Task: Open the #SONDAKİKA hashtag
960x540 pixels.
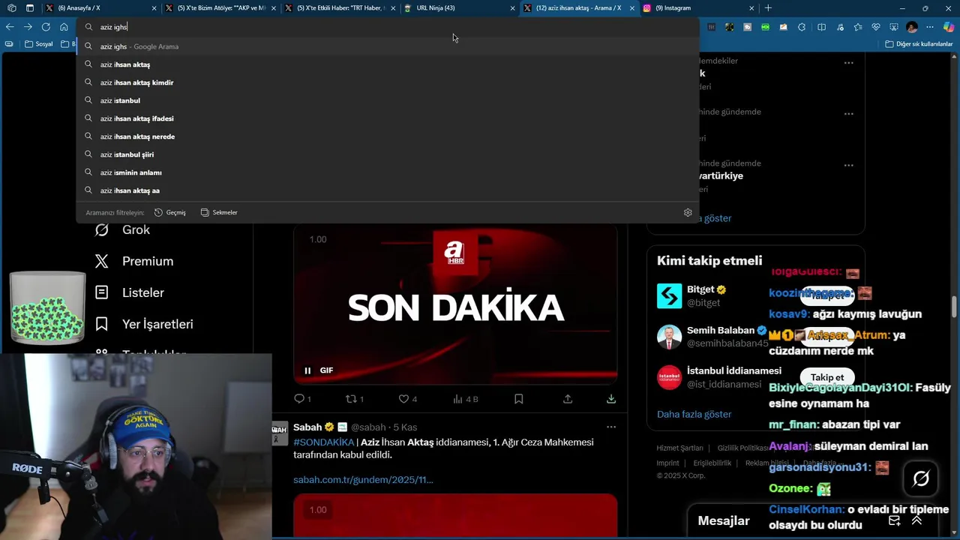Action: click(x=323, y=442)
